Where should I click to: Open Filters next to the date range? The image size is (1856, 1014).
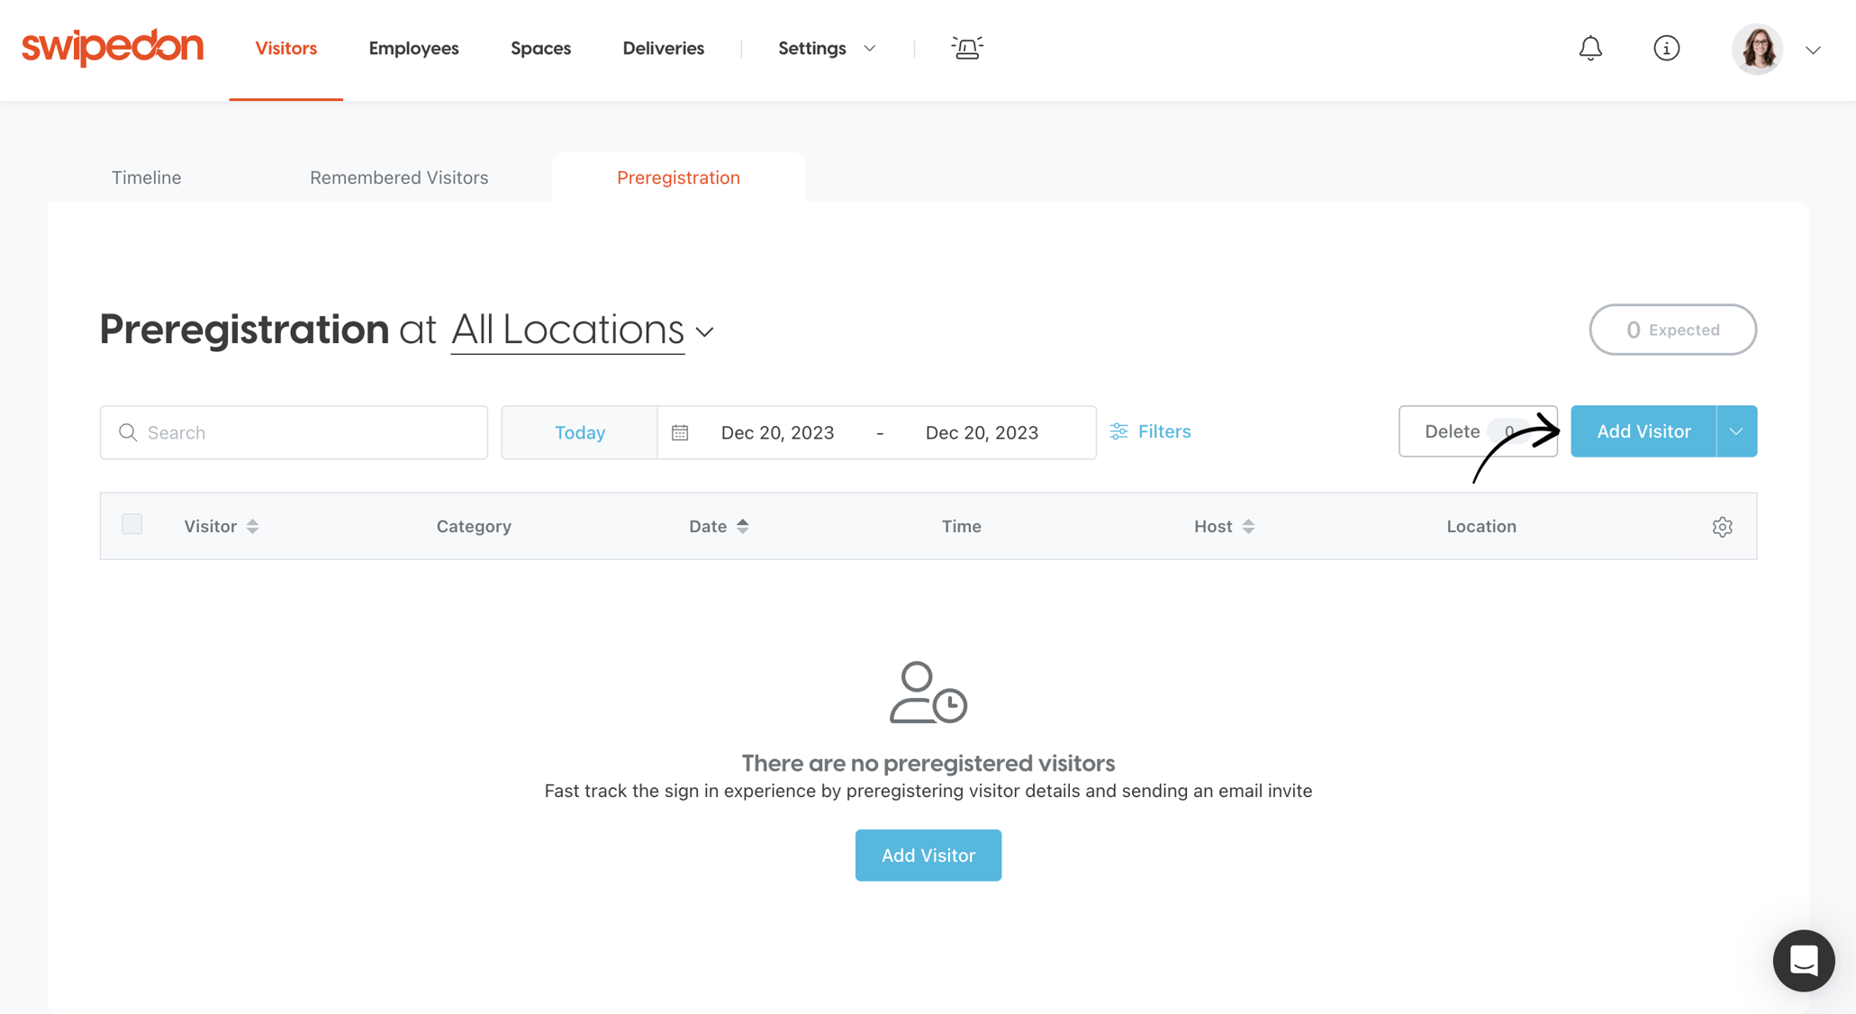[x=1151, y=431]
